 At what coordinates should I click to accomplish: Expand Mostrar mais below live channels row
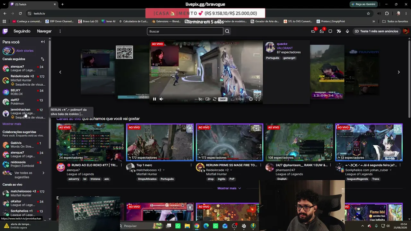229,188
